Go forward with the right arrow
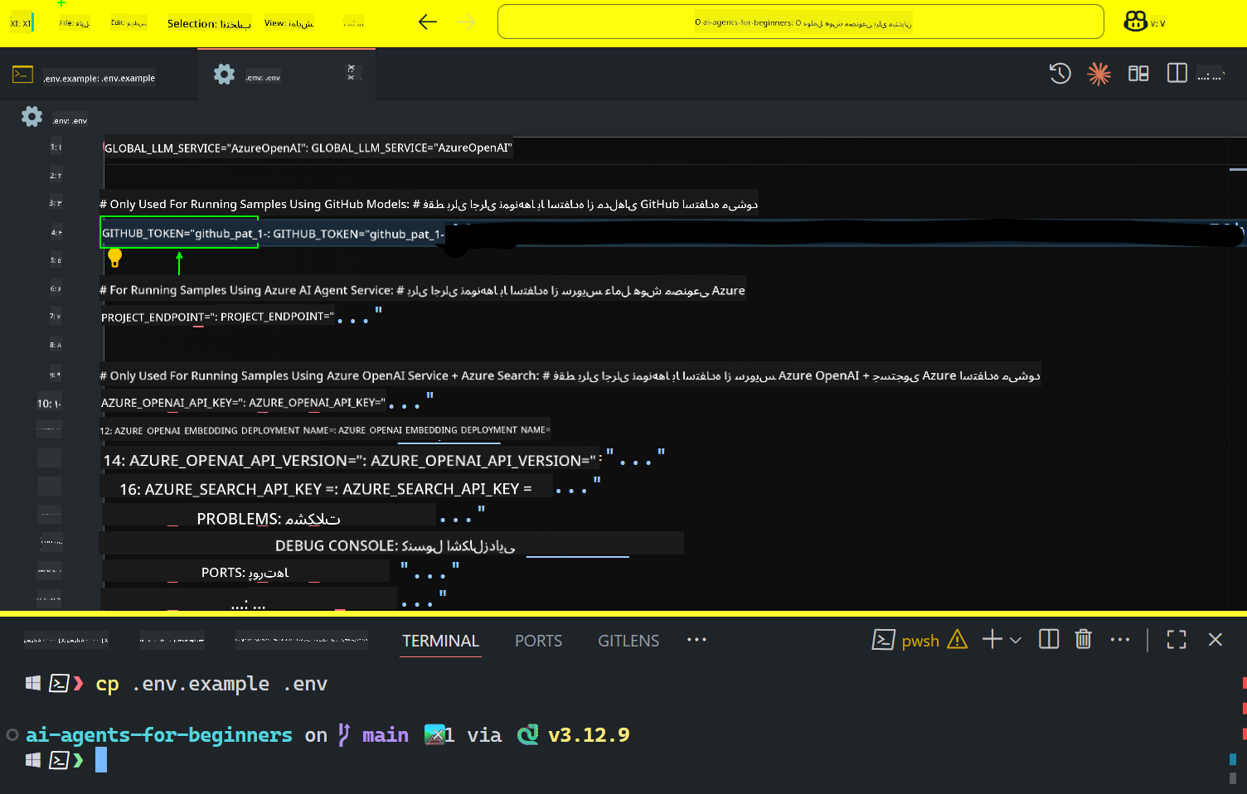 468,22
